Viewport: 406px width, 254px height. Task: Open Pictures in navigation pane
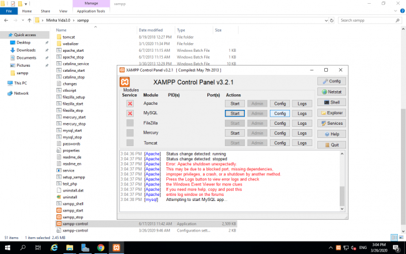pos(23,66)
